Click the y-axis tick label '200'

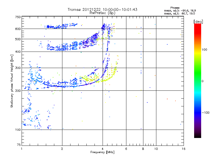coord(18,91)
